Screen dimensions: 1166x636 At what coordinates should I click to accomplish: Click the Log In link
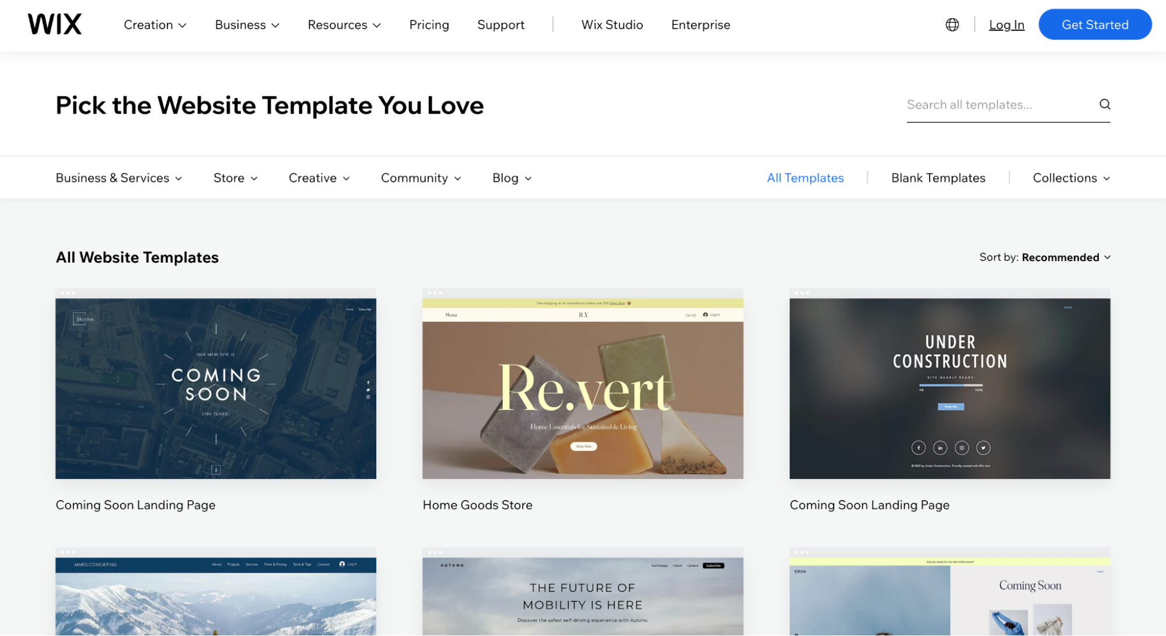(1006, 23)
